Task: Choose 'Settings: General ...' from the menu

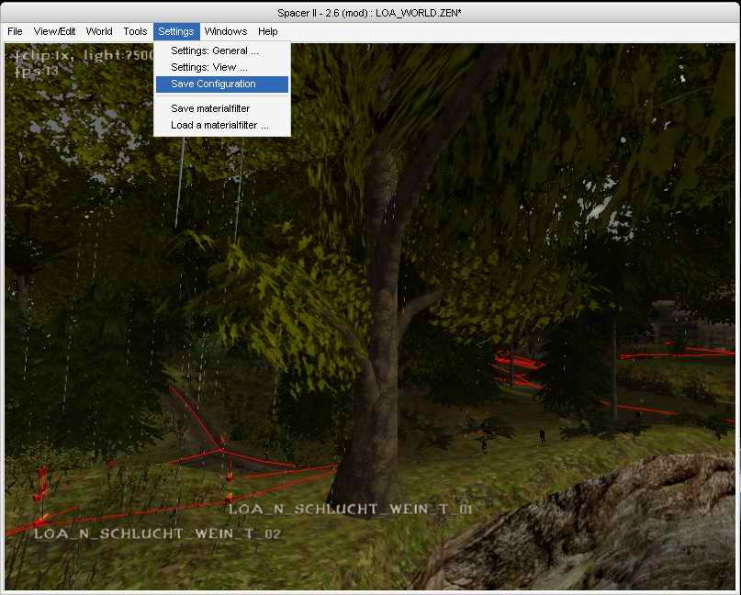Action: pyautogui.click(x=215, y=51)
